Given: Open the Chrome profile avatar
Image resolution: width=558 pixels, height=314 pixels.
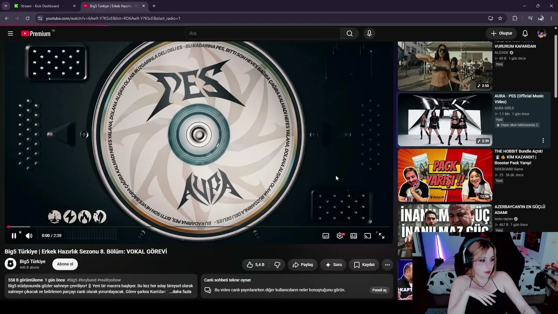Looking at the screenshot, I should 541,18.
